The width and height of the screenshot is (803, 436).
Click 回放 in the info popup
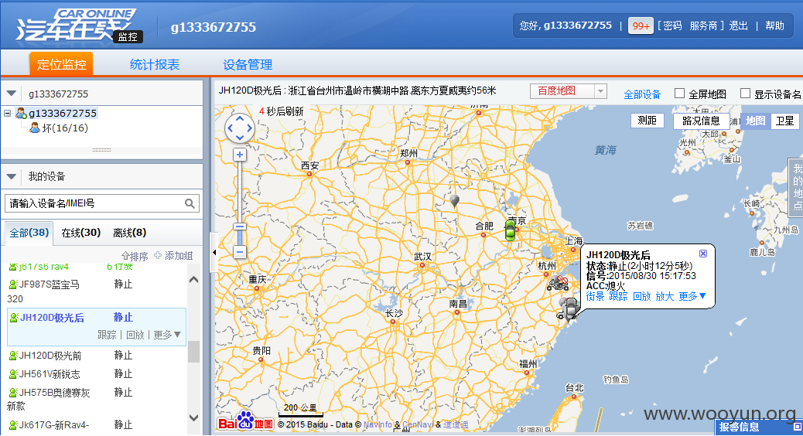(641, 296)
